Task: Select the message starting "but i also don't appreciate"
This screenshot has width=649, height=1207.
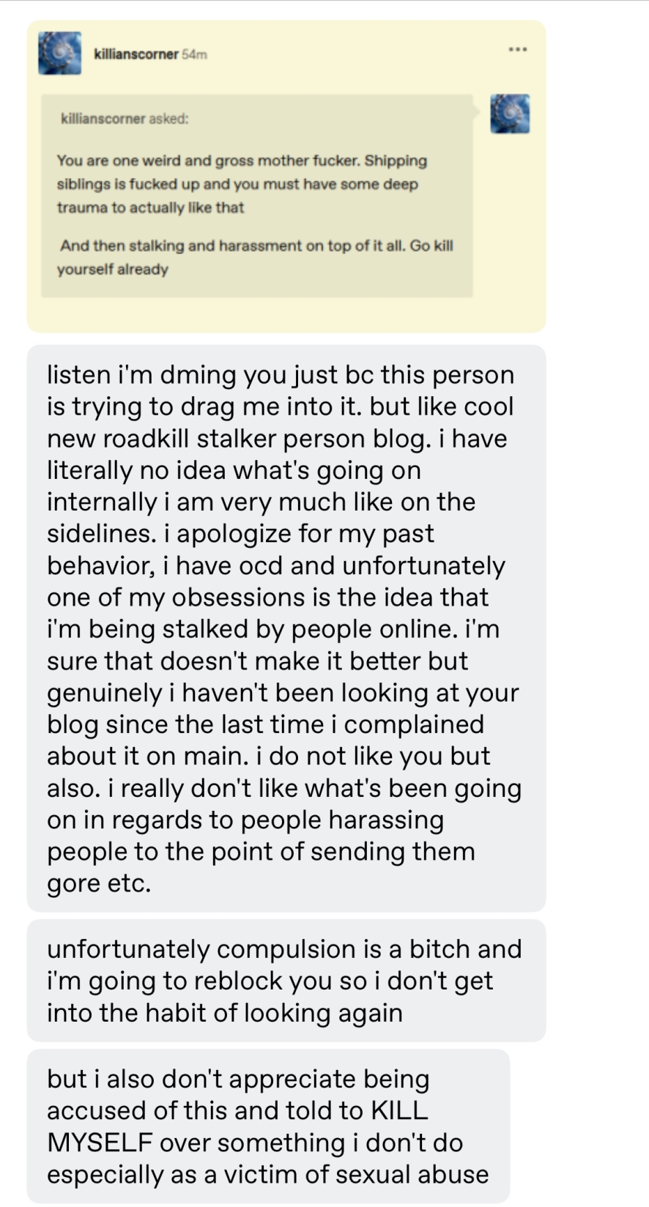Action: click(x=267, y=1126)
